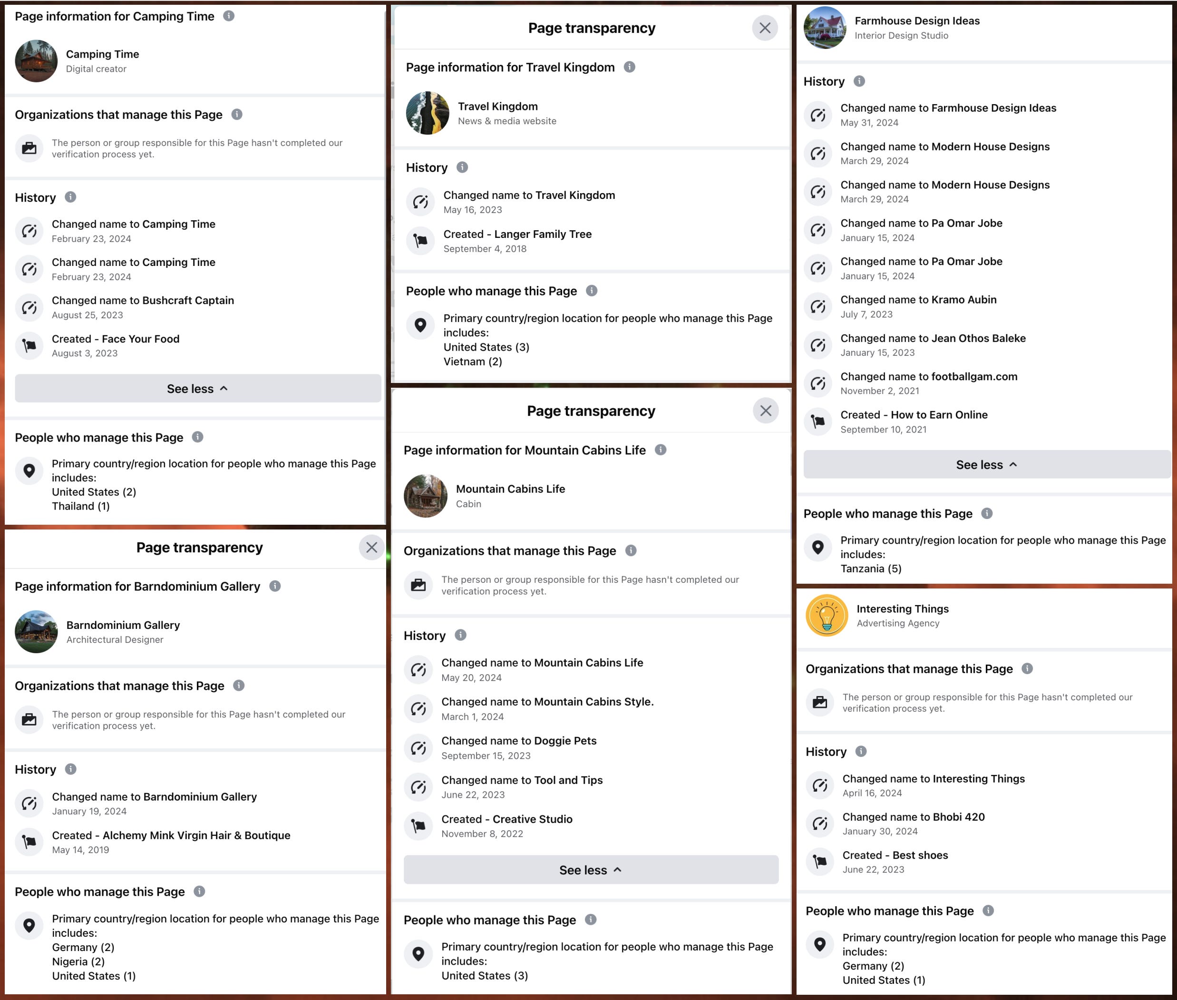Screen dimensions: 1177x1000
Task: Click flag icon beside Created - Langer Family Tree
Action: tap(420, 240)
